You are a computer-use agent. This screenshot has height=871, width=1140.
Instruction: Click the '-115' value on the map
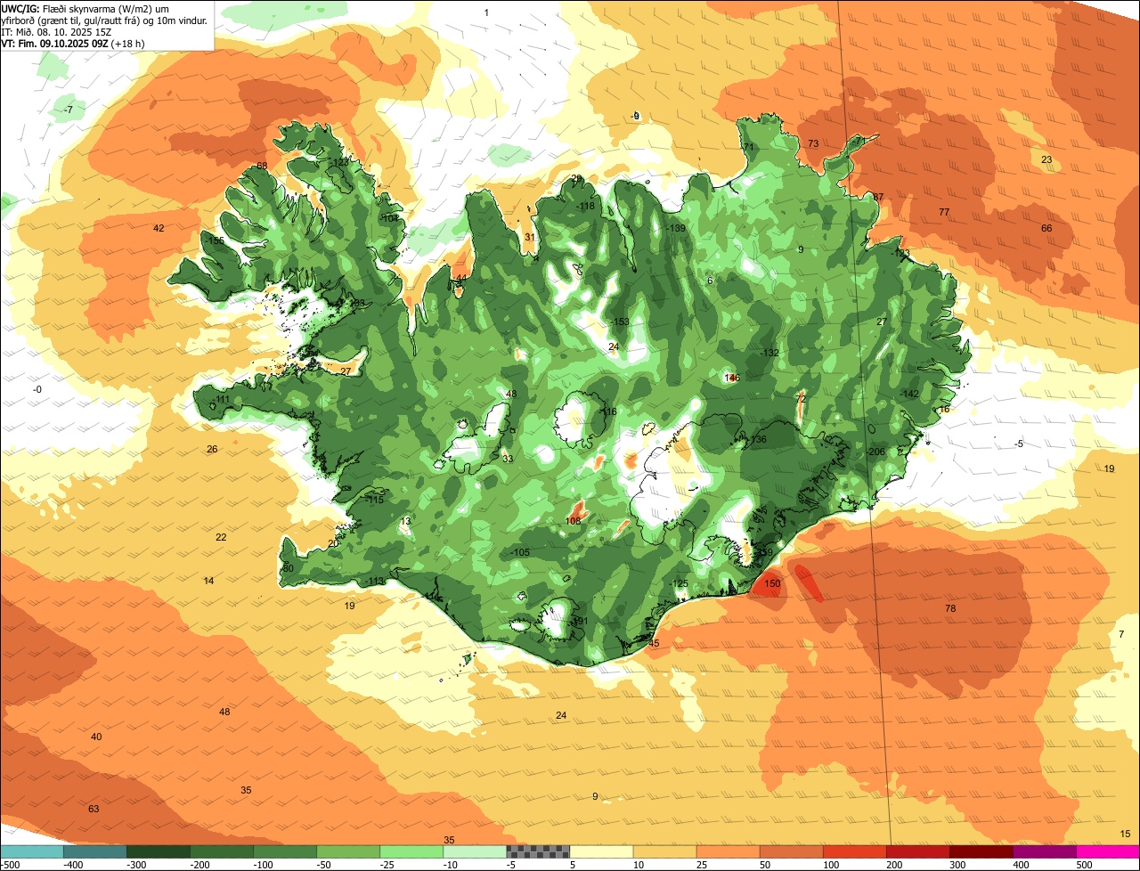point(374,501)
